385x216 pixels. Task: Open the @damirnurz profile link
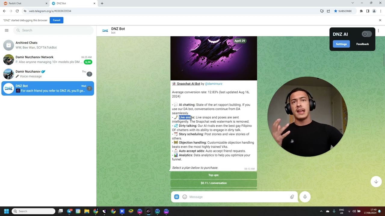coord(214,84)
